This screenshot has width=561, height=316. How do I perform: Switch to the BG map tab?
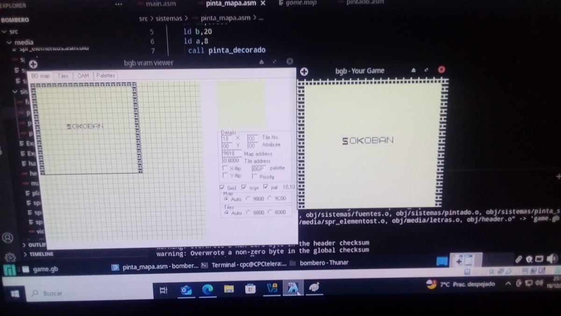click(x=40, y=75)
